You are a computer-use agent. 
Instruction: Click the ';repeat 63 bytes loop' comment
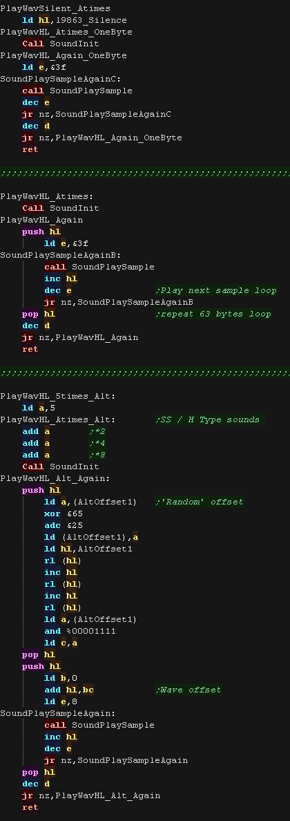pos(213,314)
